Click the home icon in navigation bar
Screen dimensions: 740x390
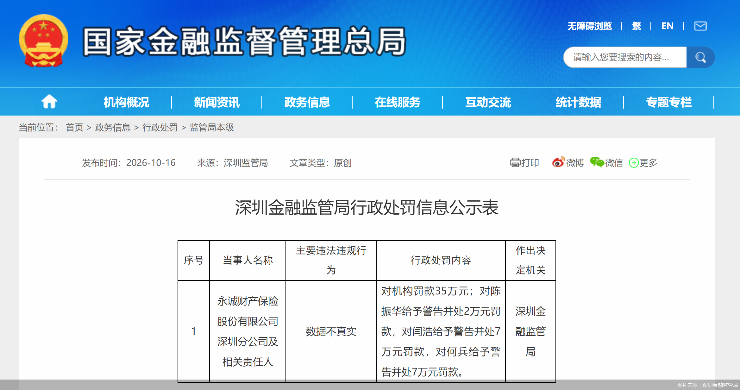tap(49, 102)
